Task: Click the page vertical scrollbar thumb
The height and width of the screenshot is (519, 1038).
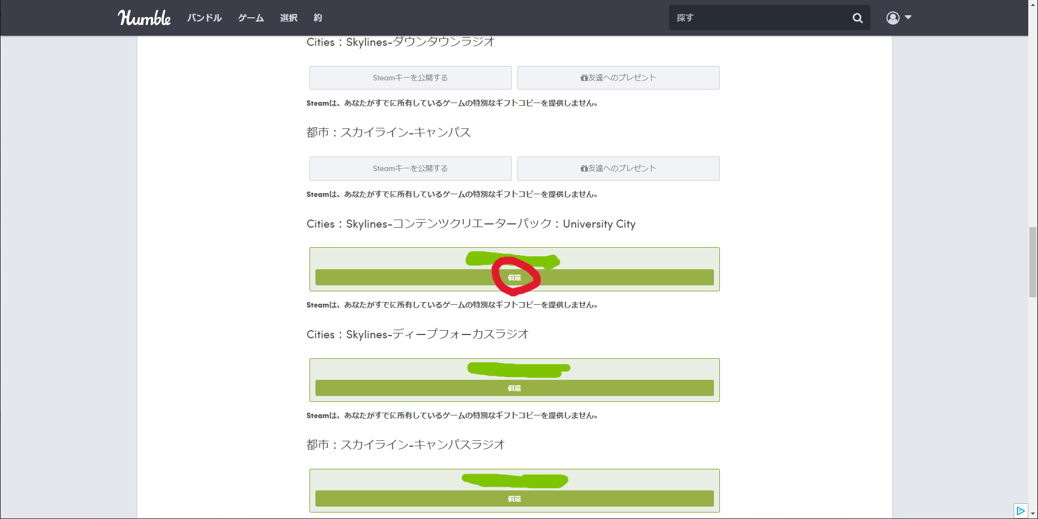Action: 1033,262
